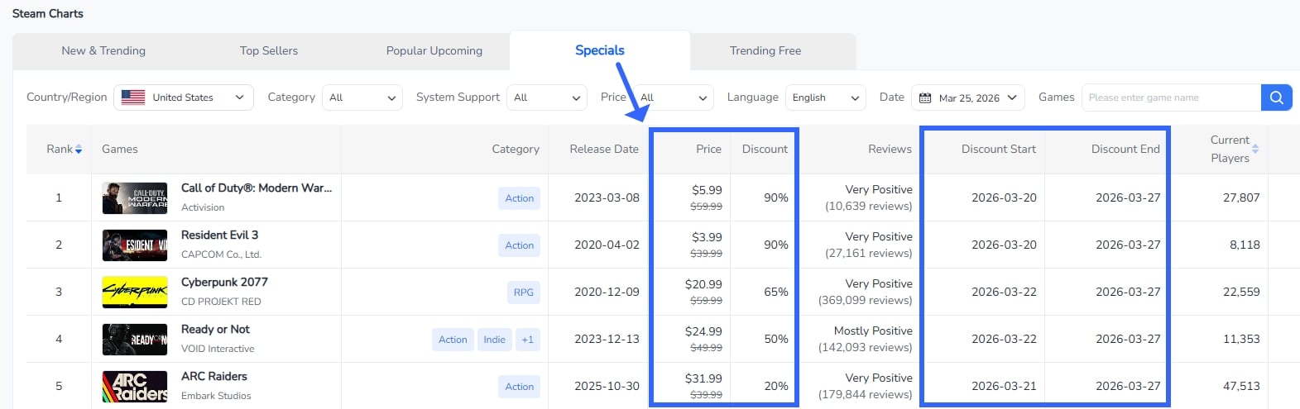Expand the System Support dropdown
The width and height of the screenshot is (1300, 409).
tap(546, 97)
